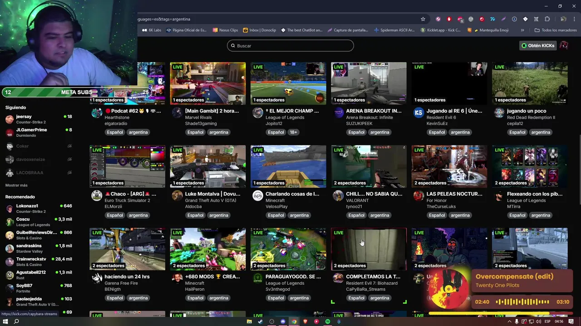Open the For Honor category link

point(437,201)
